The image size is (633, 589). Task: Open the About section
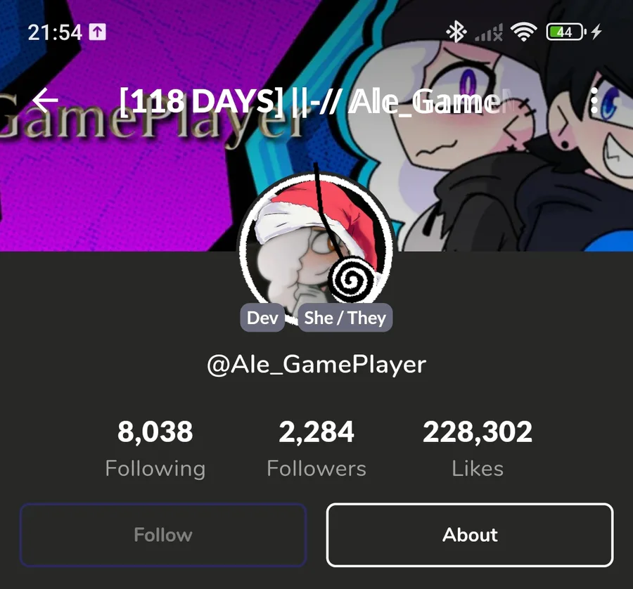(x=470, y=535)
